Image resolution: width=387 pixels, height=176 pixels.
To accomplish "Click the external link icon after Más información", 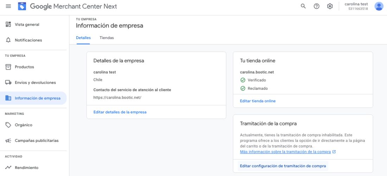I will click(x=334, y=152).
